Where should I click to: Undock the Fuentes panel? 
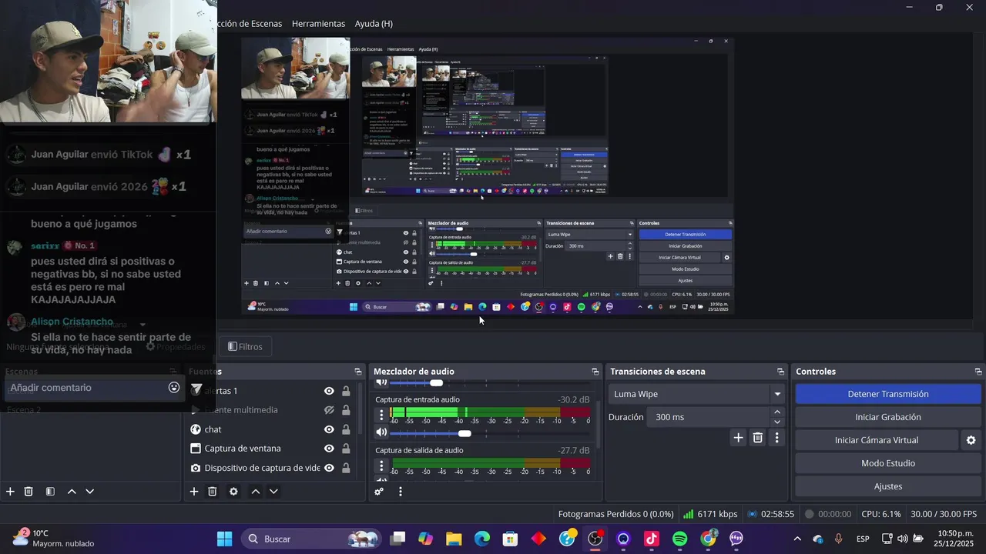(x=357, y=372)
